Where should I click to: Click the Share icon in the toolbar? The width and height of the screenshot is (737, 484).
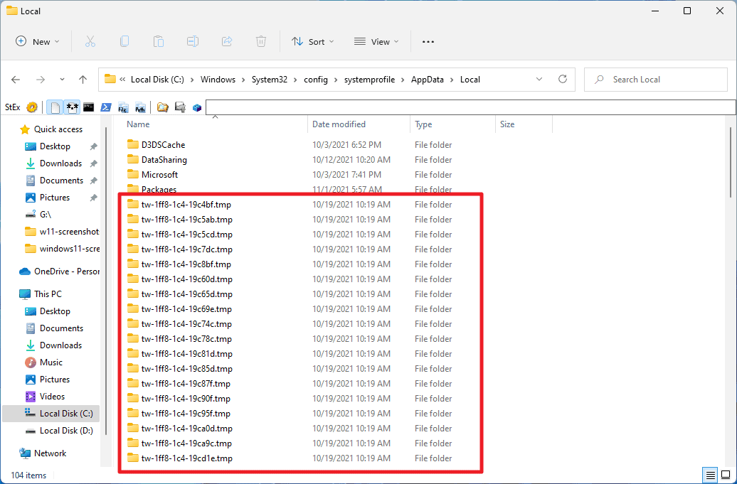tap(227, 41)
